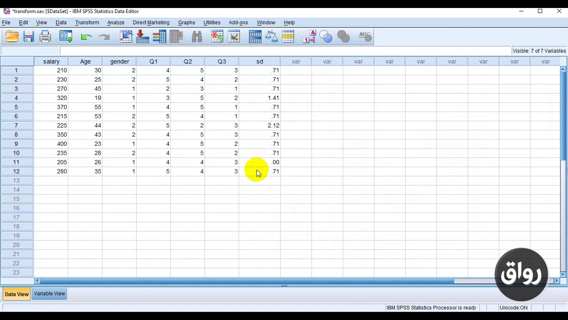Select the Q1 column header
Image resolution: width=568 pixels, height=320 pixels.
pos(154,62)
